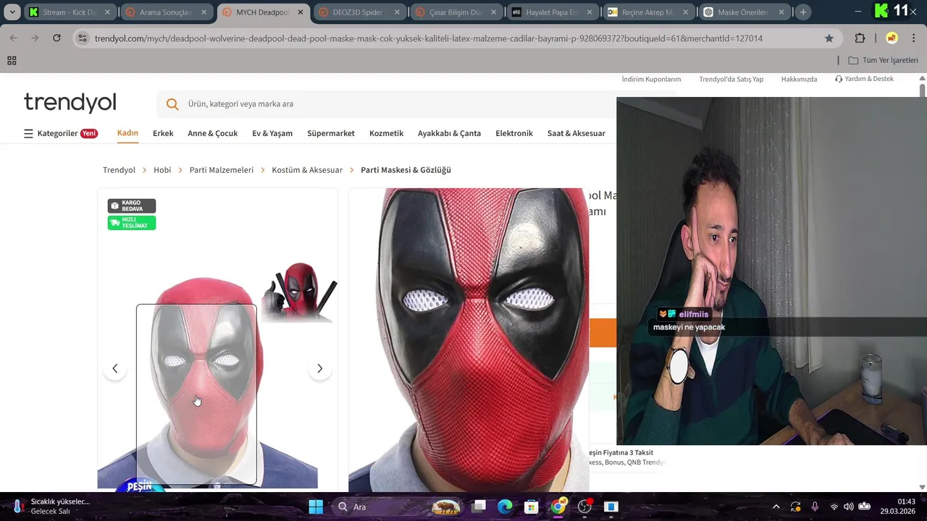Bookmark page with the star icon
Screen dimensions: 927x521
pos(829,38)
